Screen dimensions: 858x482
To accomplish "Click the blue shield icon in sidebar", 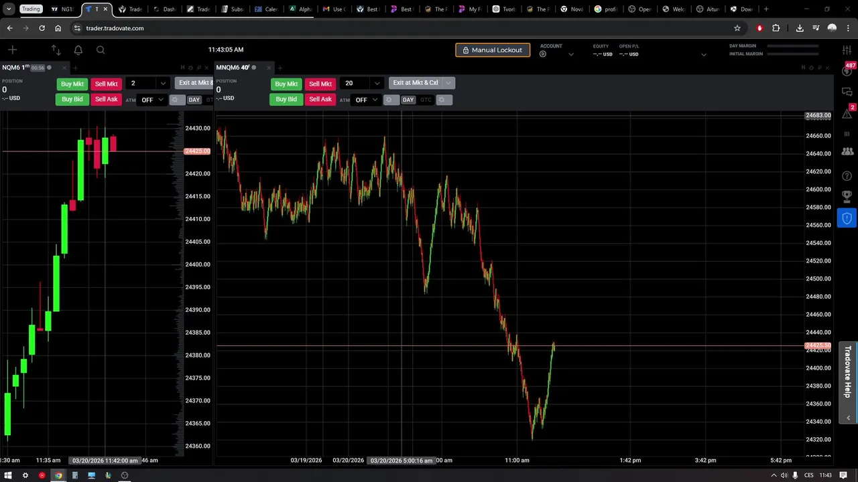I will point(847,218).
